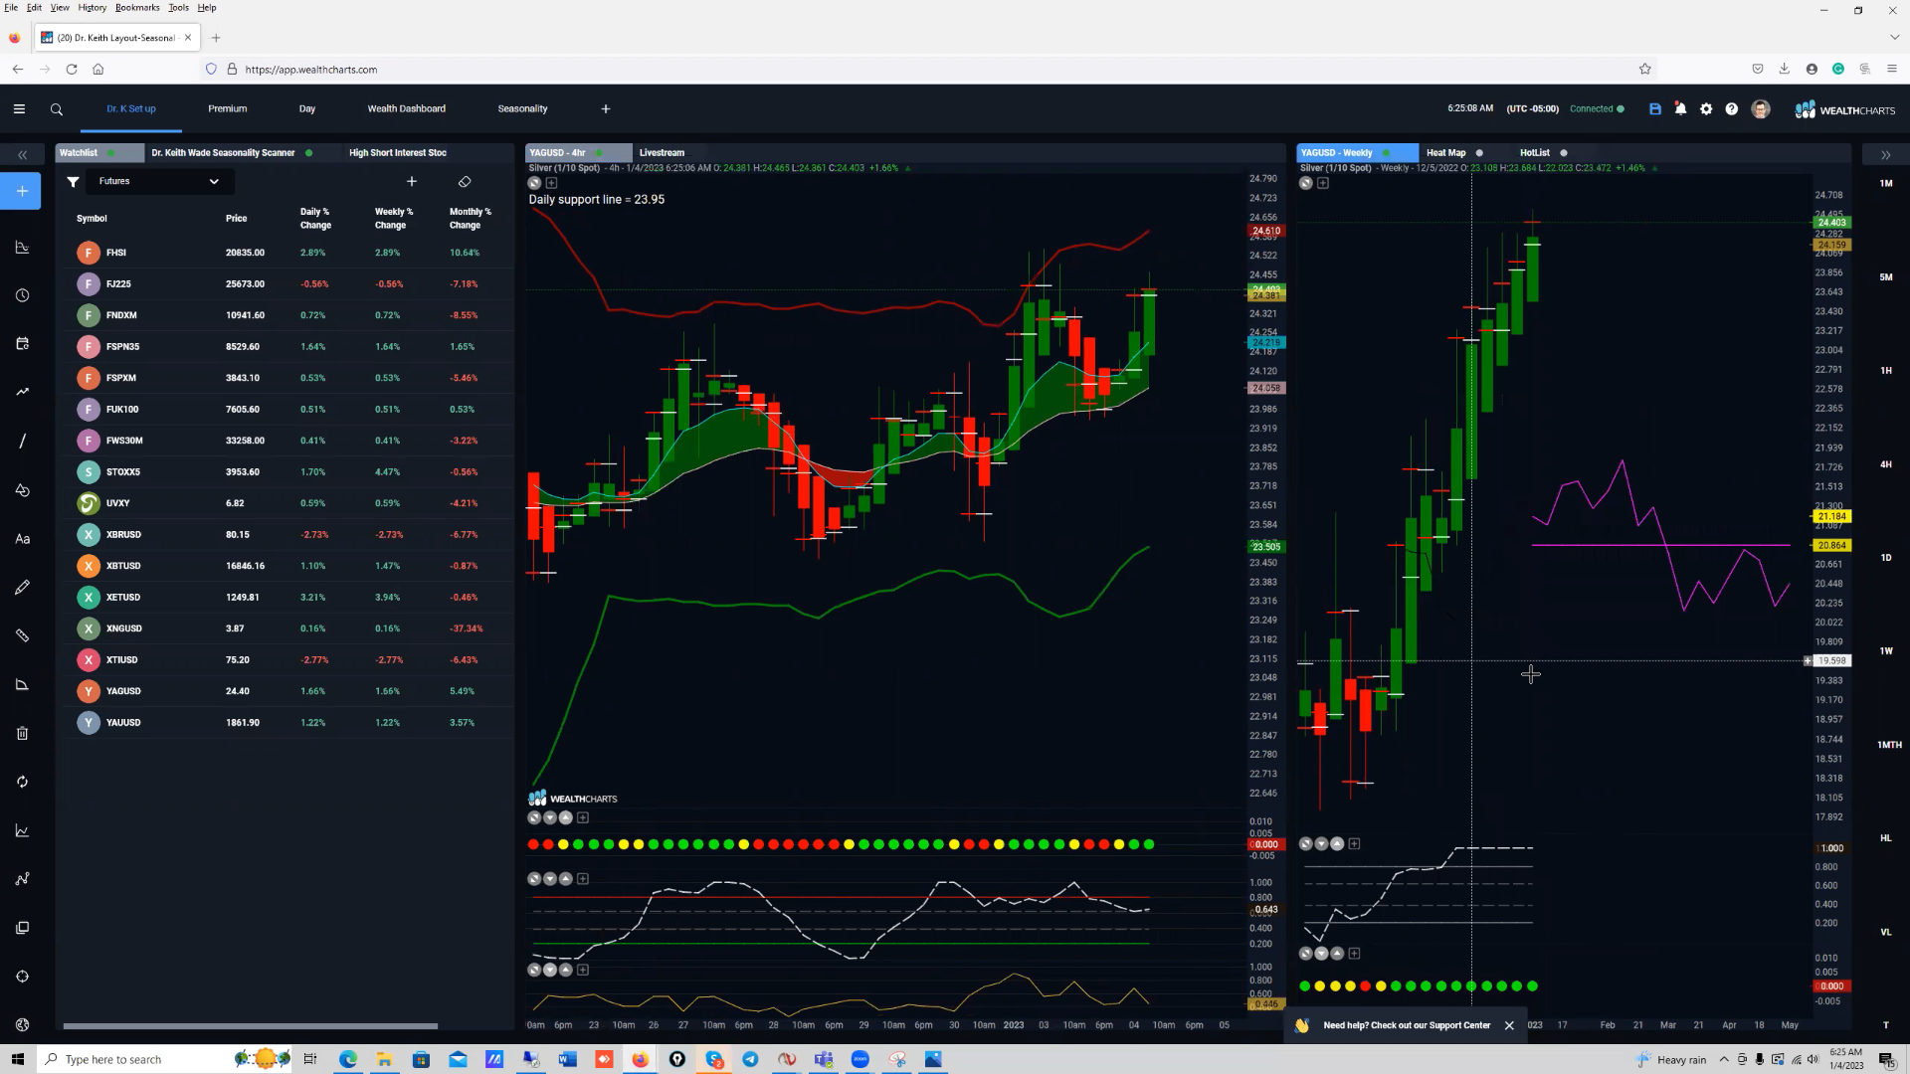1910x1074 pixels.
Task: Click the add-indicator plus box on the weekly chart
Action: pyautogui.click(x=1323, y=183)
